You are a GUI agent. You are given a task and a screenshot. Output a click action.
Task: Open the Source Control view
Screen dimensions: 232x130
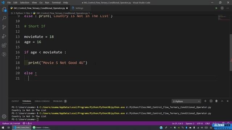[x=4, y=27]
